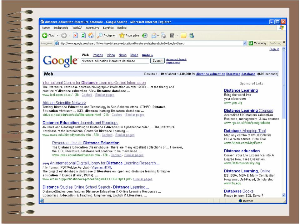The width and height of the screenshot is (300, 224).
Task: Open the Advanced Search link
Action: (x=176, y=59)
